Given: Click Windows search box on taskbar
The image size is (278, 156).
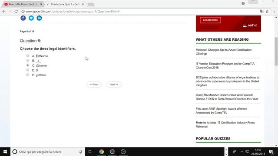Looking at the screenshot, I should (x=48, y=152).
